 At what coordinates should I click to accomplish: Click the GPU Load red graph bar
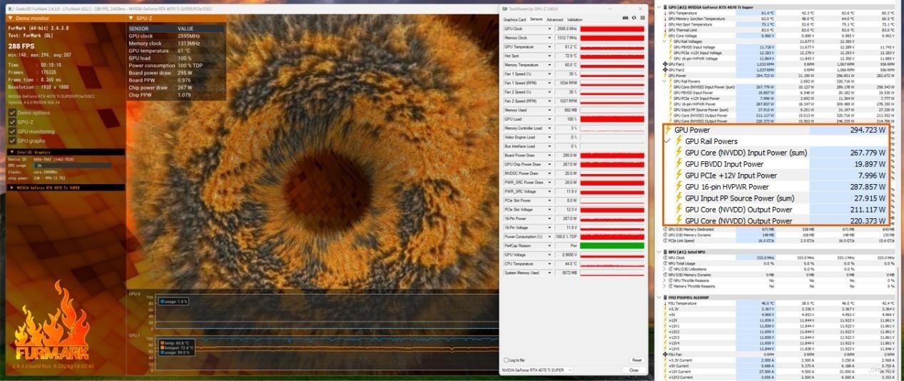[x=611, y=119]
